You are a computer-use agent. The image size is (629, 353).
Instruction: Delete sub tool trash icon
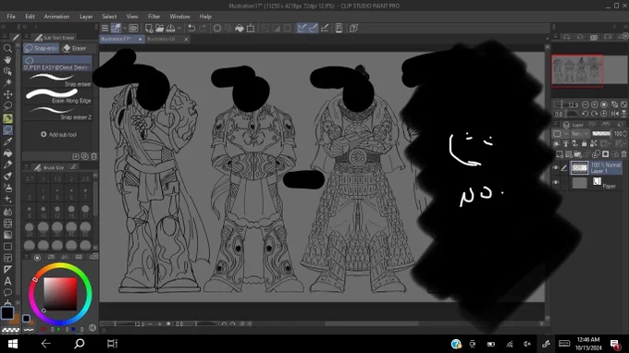coord(93,156)
